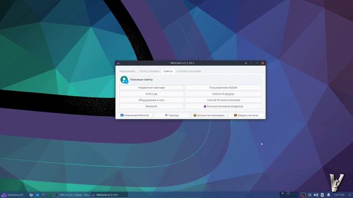The image size is (353, 198).
Task: Open the notifications bell icon
Action: click(329, 195)
